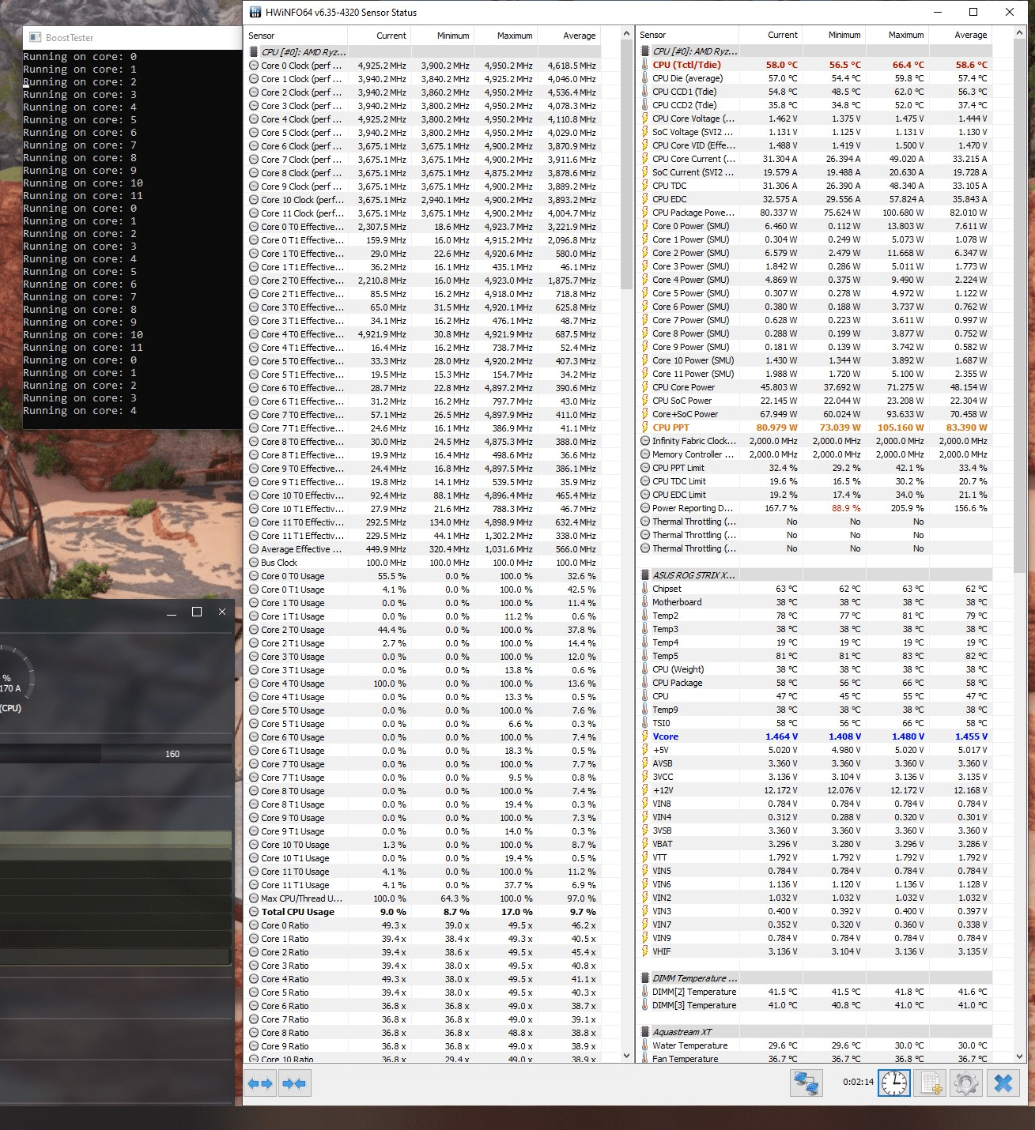Click the BoostTester window title
Viewport: 1035px width, 1130px height.
click(70, 38)
